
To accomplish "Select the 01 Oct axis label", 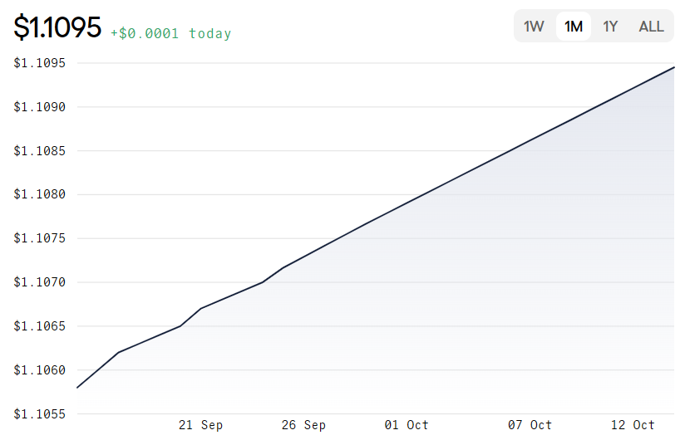I will pyautogui.click(x=407, y=425).
